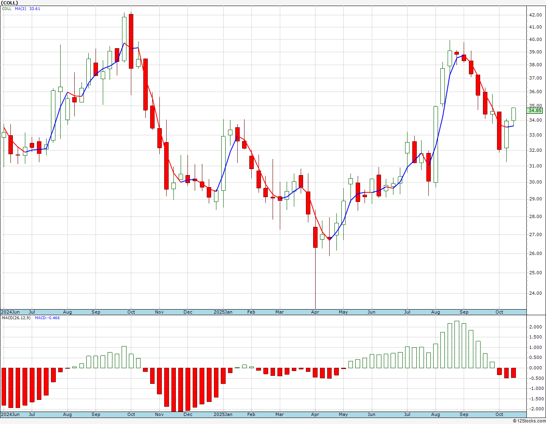This screenshot has height=424, width=546.
Task: Click the 26.00 price axis label
Action: [x=536, y=253]
